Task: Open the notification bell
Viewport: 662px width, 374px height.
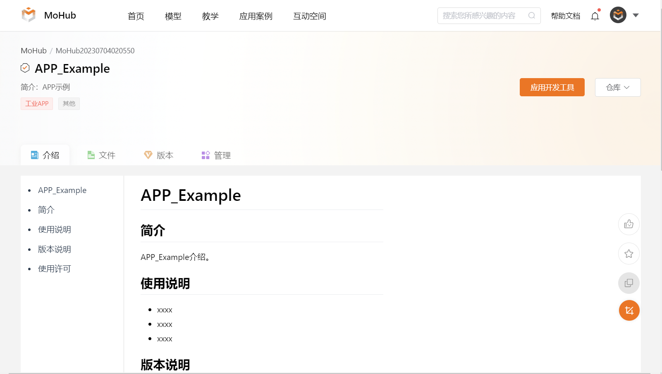Action: (595, 16)
